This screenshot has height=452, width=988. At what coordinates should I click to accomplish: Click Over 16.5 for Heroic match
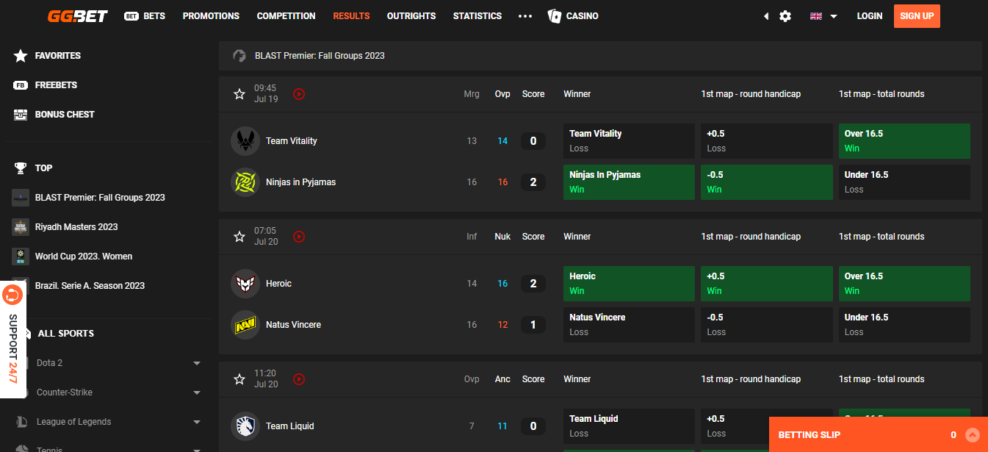click(904, 284)
